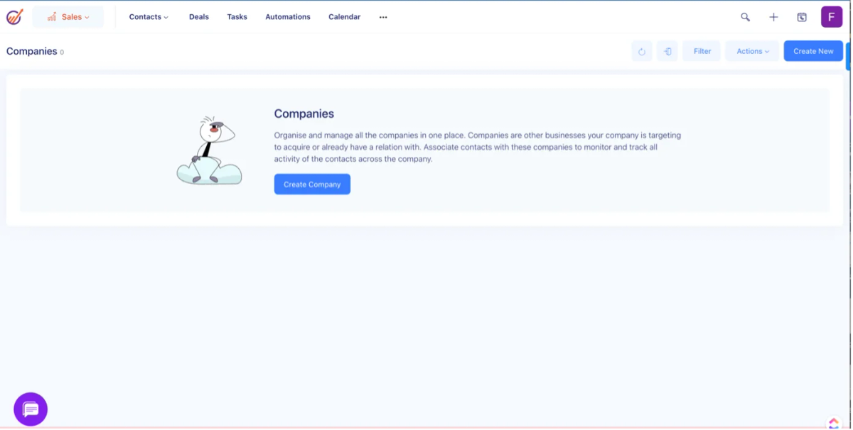Click the mascot illustration on the cloud

pyautogui.click(x=209, y=150)
